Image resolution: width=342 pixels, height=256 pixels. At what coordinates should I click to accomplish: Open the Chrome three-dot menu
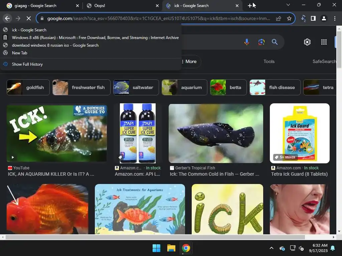pyautogui.click(x=335, y=19)
